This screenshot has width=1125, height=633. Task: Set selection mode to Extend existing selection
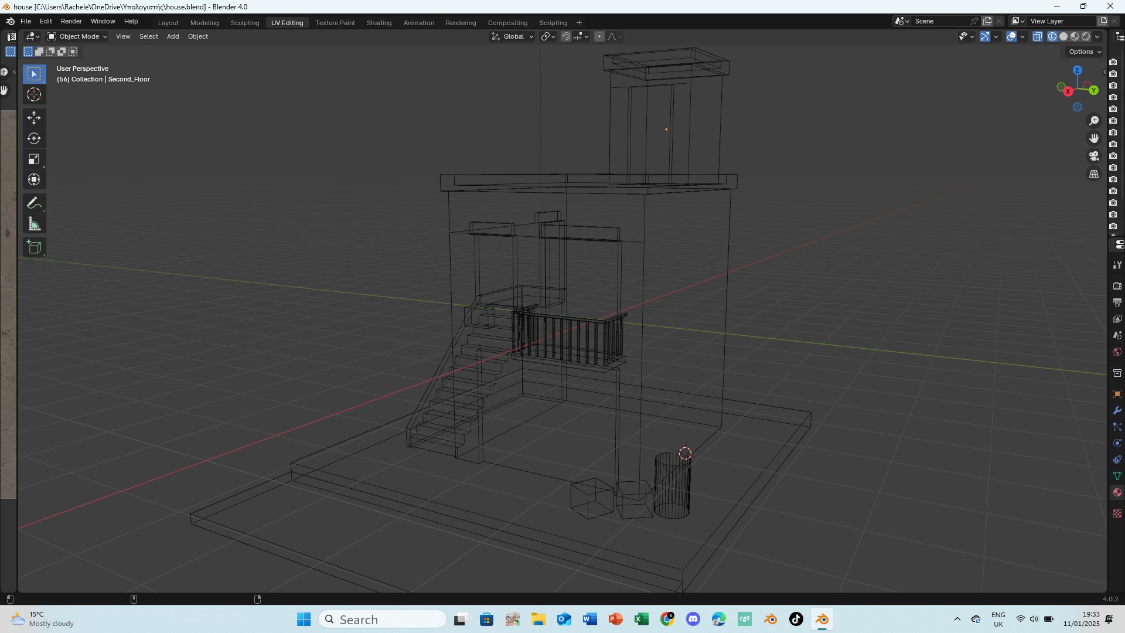39,52
